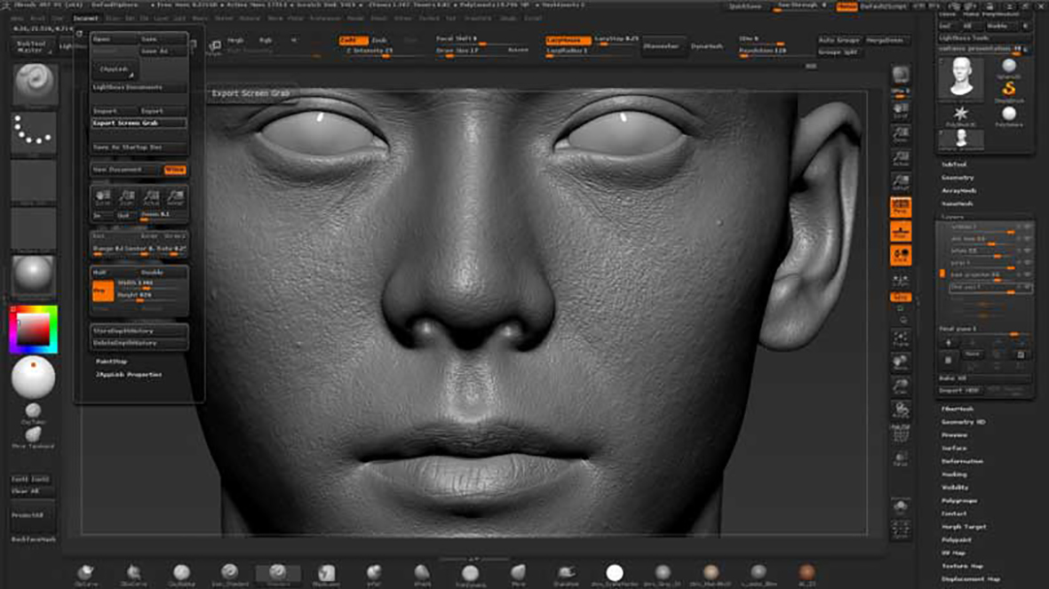
Task: Click the DynaMesh button
Action: 707,45
